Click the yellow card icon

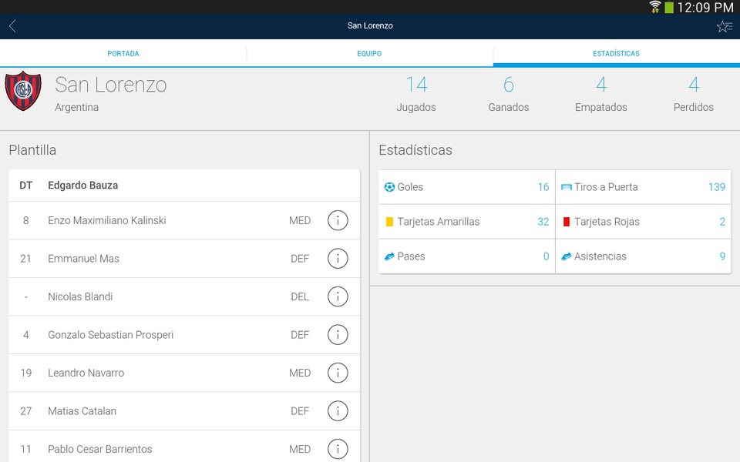[x=389, y=222]
